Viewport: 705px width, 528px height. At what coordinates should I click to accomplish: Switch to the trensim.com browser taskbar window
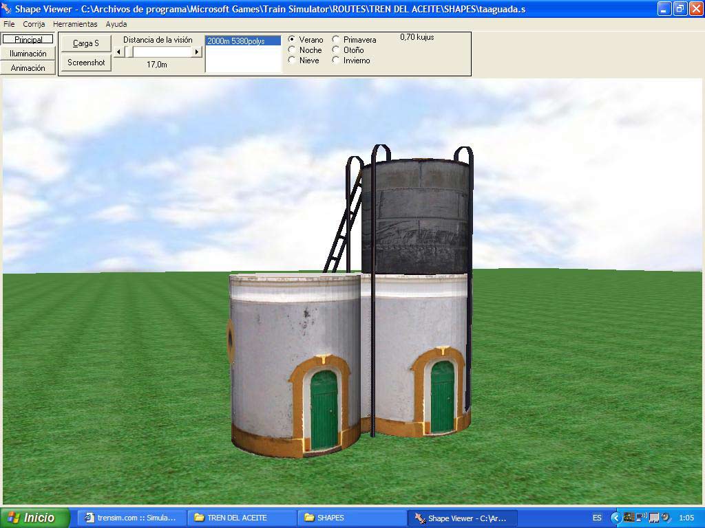coord(131,518)
